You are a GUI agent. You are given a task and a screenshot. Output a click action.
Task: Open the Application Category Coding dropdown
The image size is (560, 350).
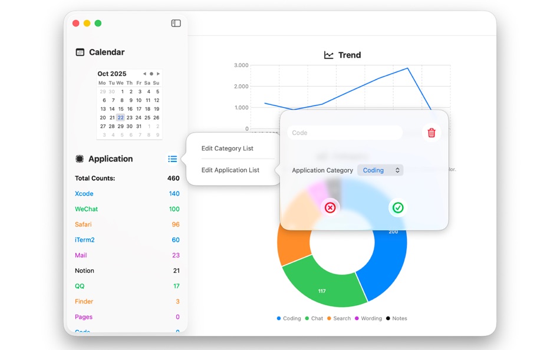click(x=380, y=170)
